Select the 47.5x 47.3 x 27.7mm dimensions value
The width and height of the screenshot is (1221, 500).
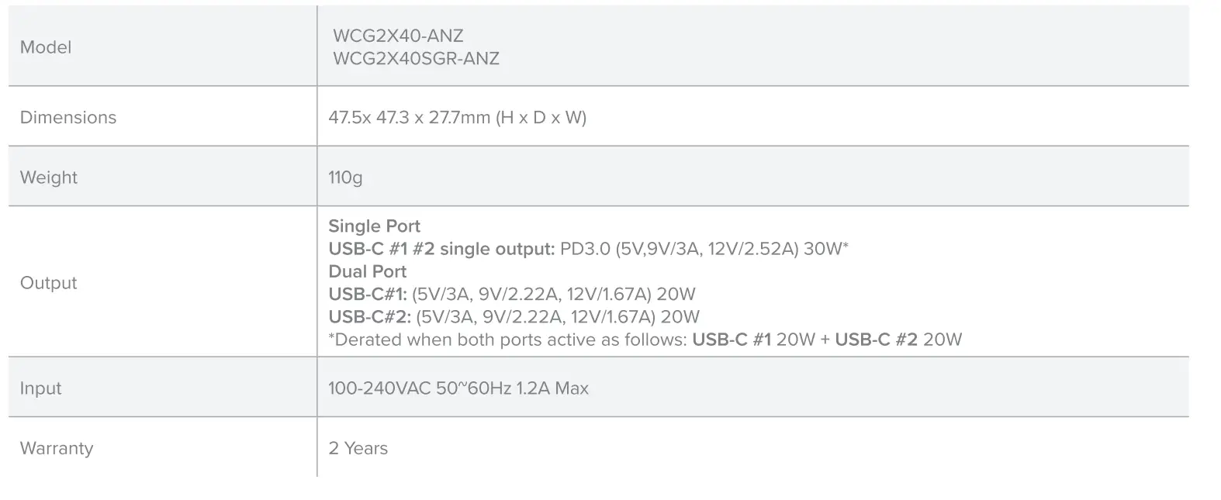[457, 117]
